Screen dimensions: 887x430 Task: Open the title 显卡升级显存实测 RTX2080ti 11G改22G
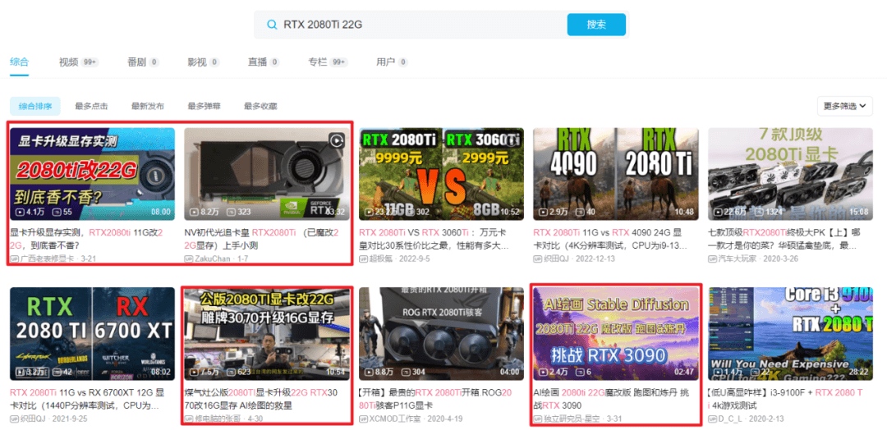[86, 239]
